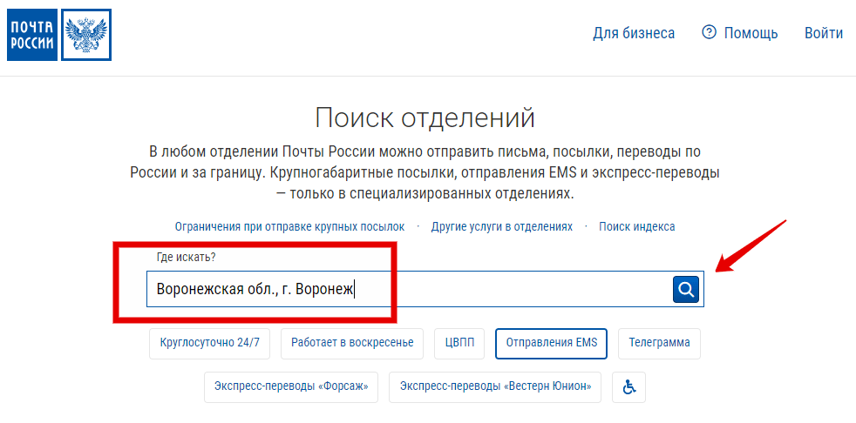
Task: Open Ограничения при отправке крупных посылок link
Action: coord(290,227)
